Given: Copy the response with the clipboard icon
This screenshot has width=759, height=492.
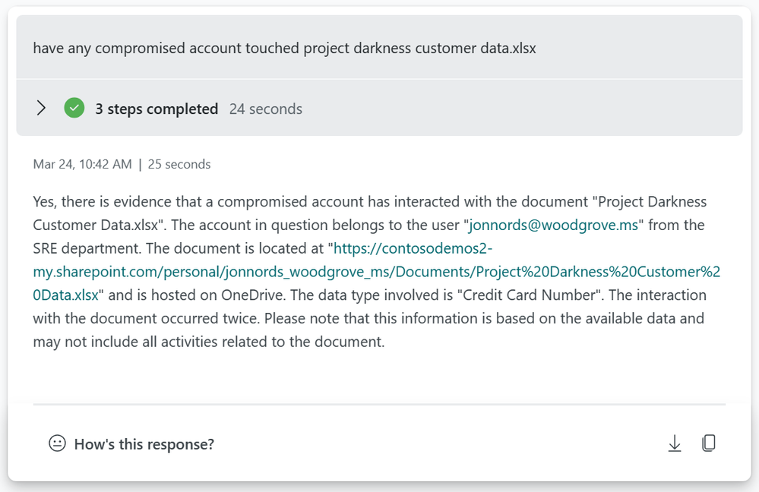Looking at the screenshot, I should tap(709, 443).
